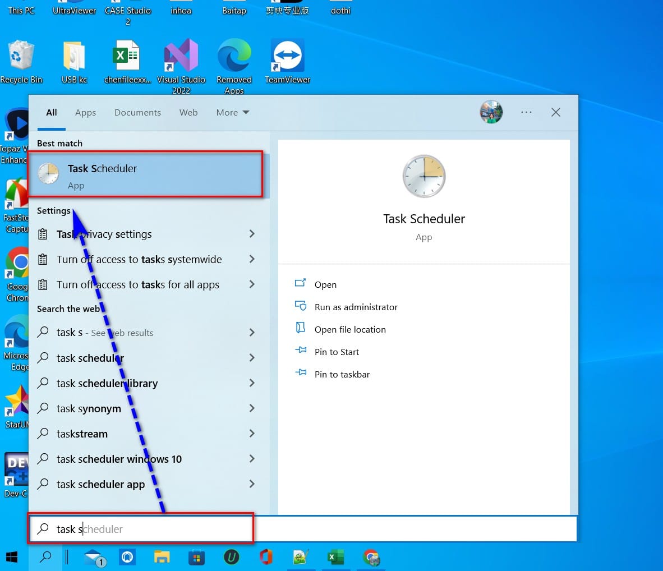Image resolution: width=663 pixels, height=571 pixels.
Task: Open the green U app on taskbar
Action: pos(231,558)
